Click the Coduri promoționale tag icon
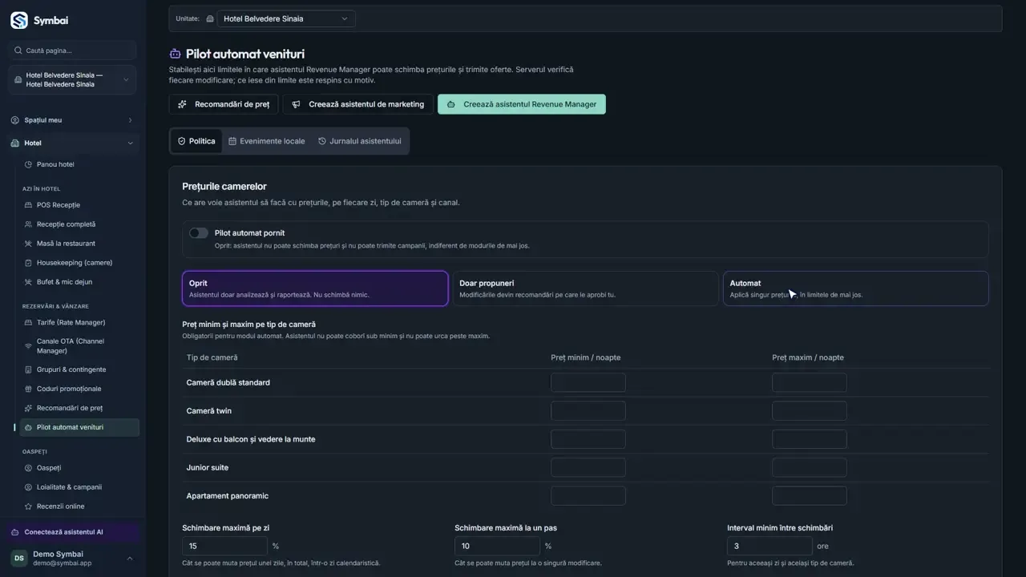 (x=29, y=389)
